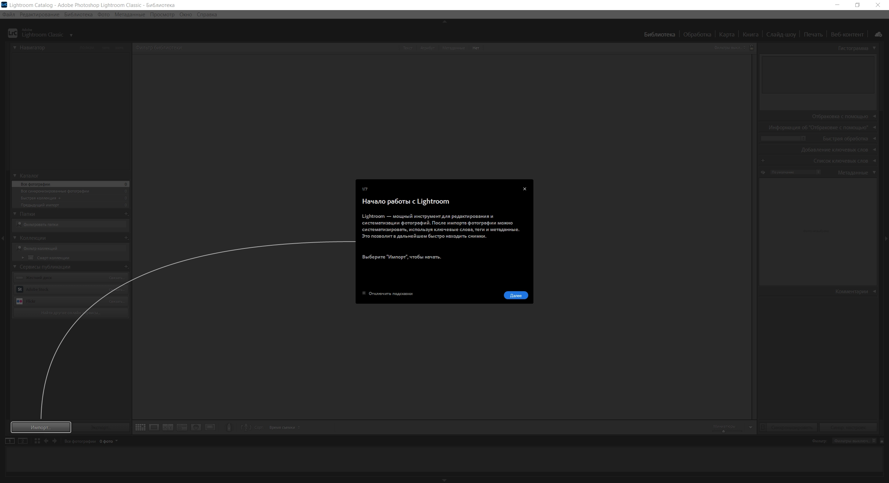889x483 pixels.
Task: Go forward with filmstrip right arrow
Action: (x=55, y=441)
